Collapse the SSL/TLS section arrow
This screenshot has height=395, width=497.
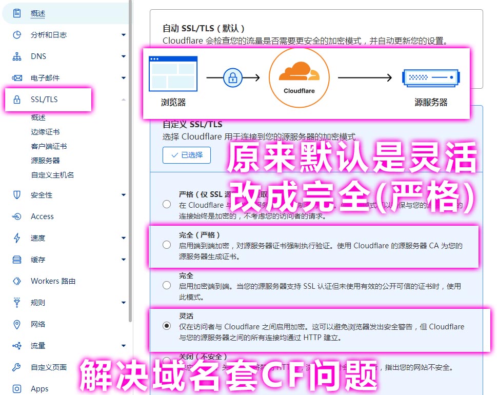[x=124, y=100]
